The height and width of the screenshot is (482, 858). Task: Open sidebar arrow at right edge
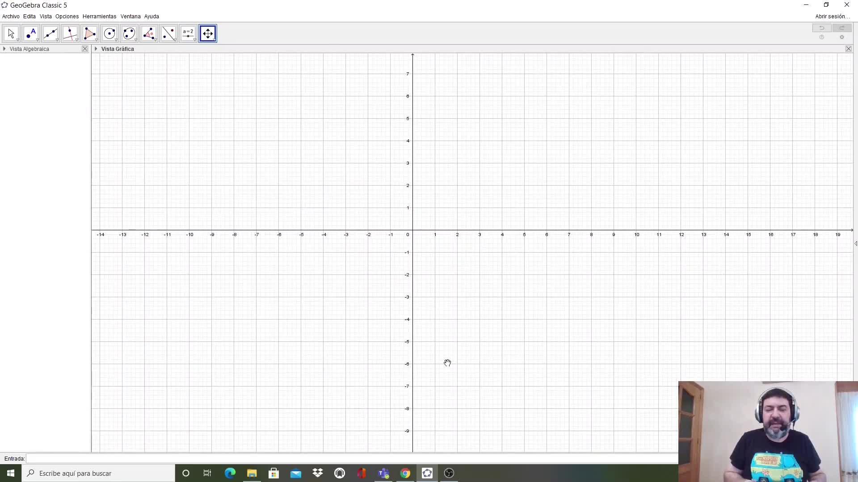[855, 243]
